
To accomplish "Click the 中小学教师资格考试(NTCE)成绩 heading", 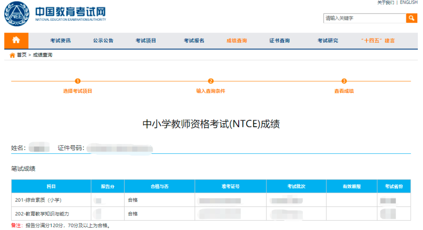I will click(x=211, y=124).
